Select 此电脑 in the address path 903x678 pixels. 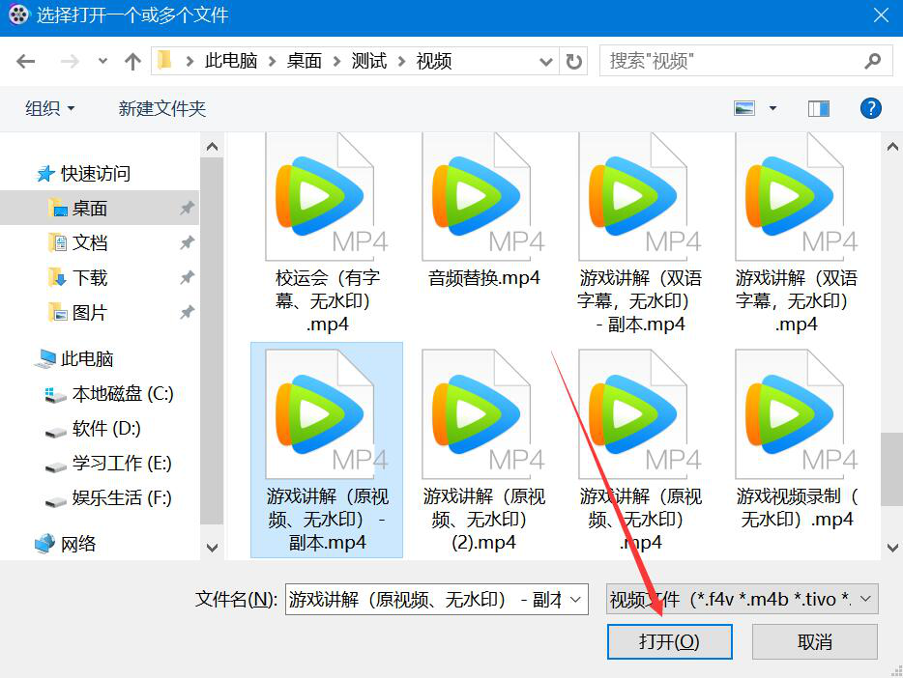(231, 61)
